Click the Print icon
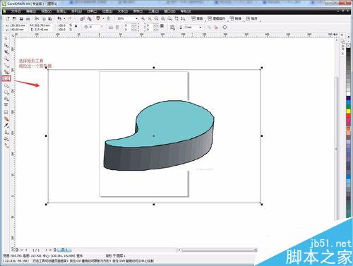This screenshot has height=266, width=353. pyautogui.click(x=28, y=18)
